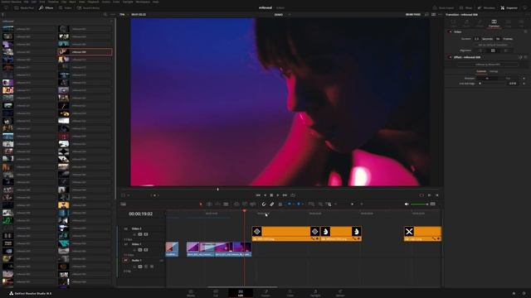Image resolution: width=531 pixels, height=298 pixels.
Task: Toggle loop playback
Action: [x=293, y=195]
